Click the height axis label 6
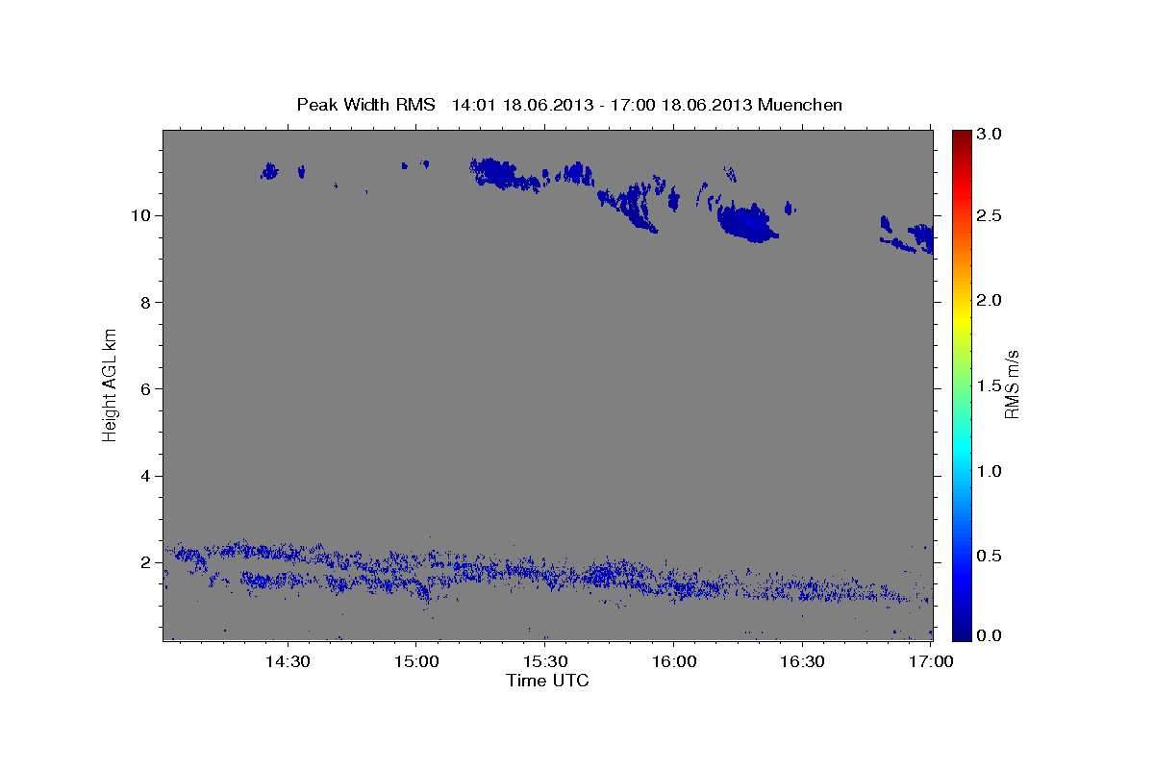This screenshot has width=1154, height=769. coord(147,388)
